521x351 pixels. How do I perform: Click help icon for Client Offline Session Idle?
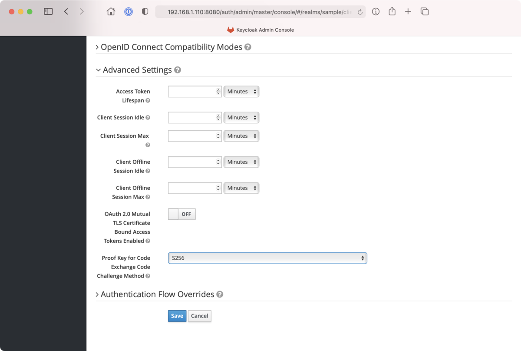pos(148,171)
